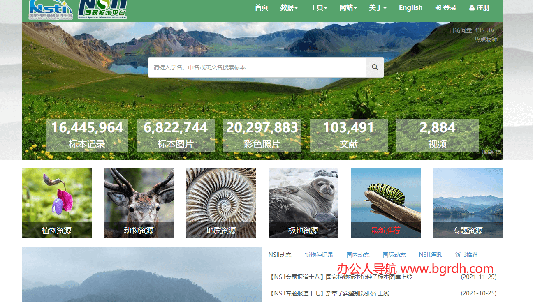Go to the 首页 home page
Image resolution: width=533 pixels, height=302 pixels.
tap(262, 8)
